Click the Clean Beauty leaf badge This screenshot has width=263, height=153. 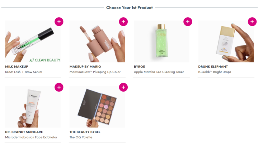pyautogui.click(x=45, y=60)
